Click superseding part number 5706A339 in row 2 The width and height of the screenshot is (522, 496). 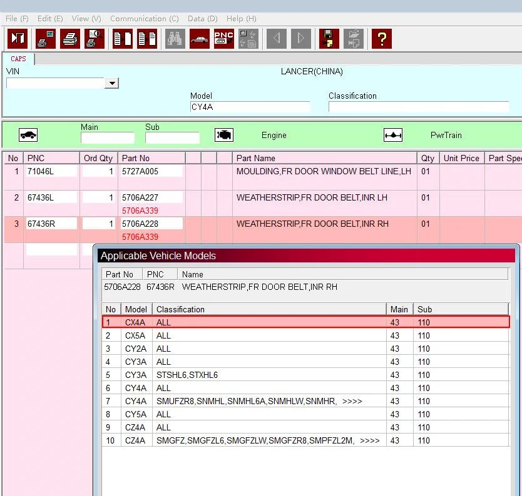coord(140,211)
